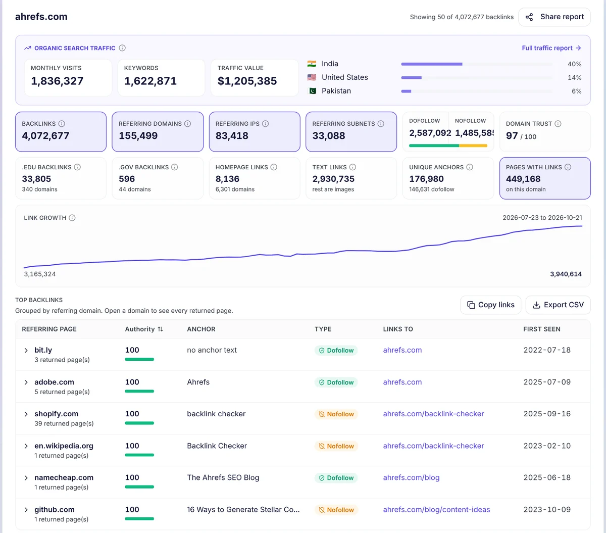Viewport: 606px width, 533px height.
Task: Open ahrefs.com/backlink-checker link in en.wikipedia.org row
Action: [x=433, y=446]
